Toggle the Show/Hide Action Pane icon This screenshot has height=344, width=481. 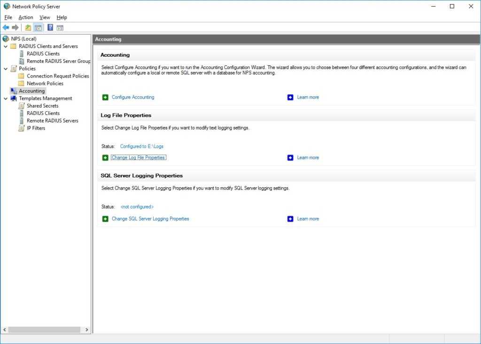tap(60, 27)
